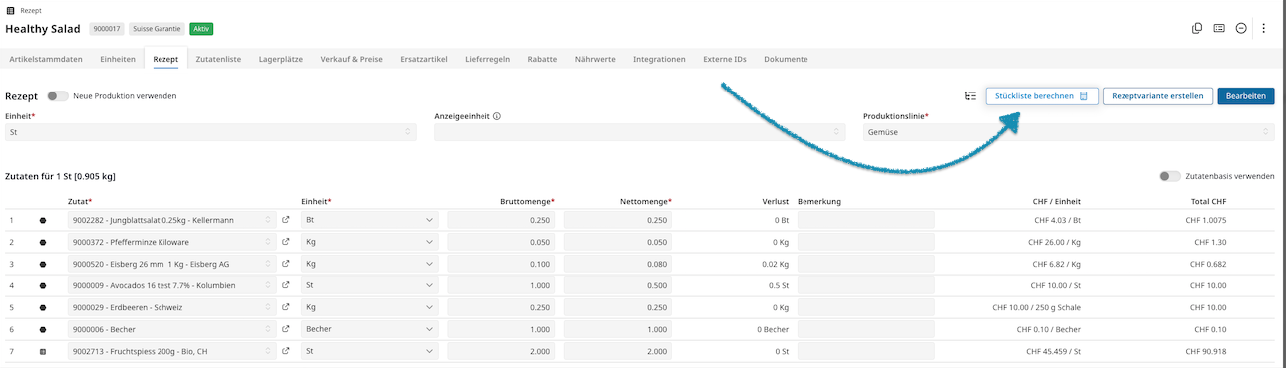This screenshot has height=368, width=1286.
Task: Open the Rabatte tab
Action: coord(542,59)
